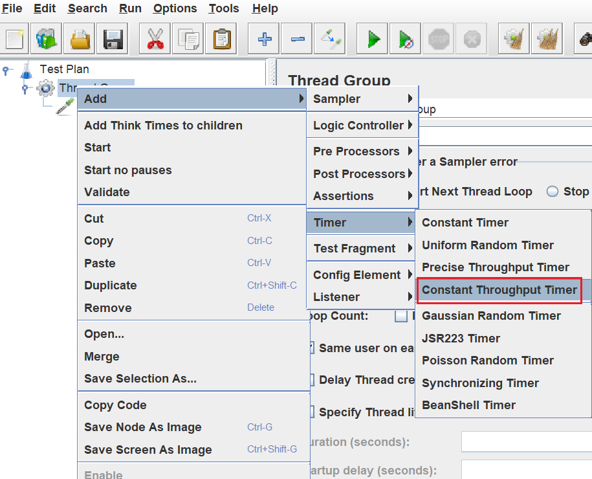Start the test with green play icon

373,39
